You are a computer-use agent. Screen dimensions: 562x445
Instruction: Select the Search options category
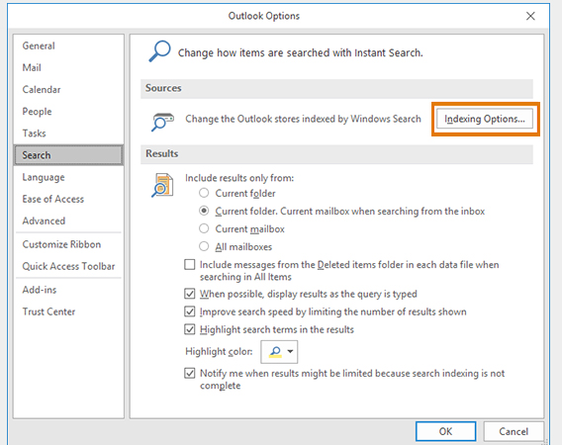click(68, 155)
